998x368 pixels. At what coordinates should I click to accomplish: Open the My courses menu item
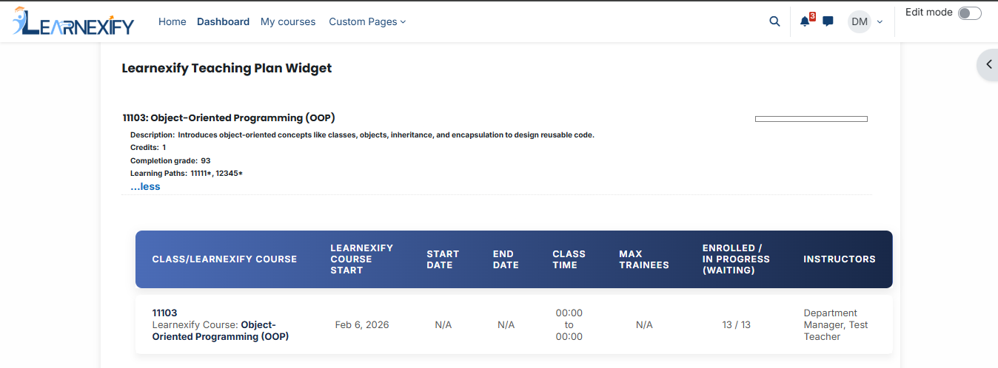point(288,21)
